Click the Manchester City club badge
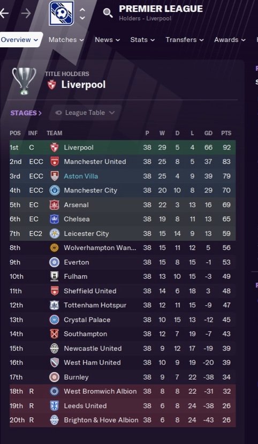258x444 pixels. click(x=54, y=190)
